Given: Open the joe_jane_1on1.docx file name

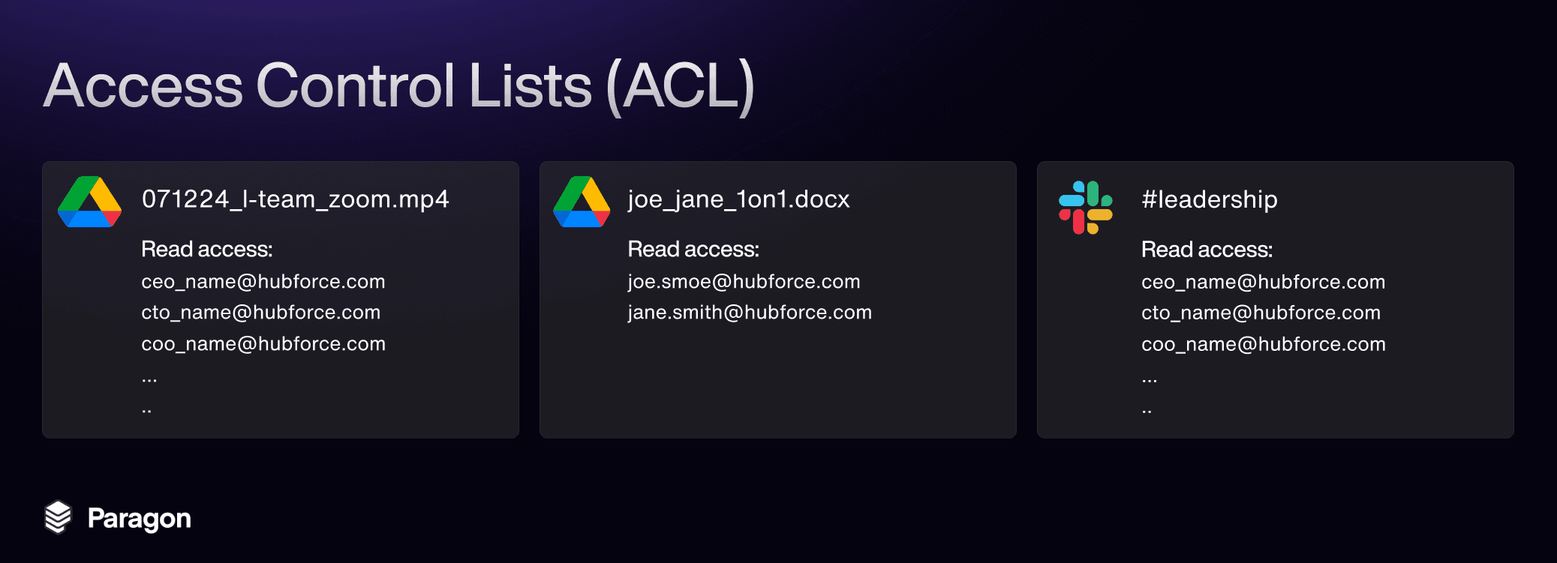Looking at the screenshot, I should click(738, 199).
